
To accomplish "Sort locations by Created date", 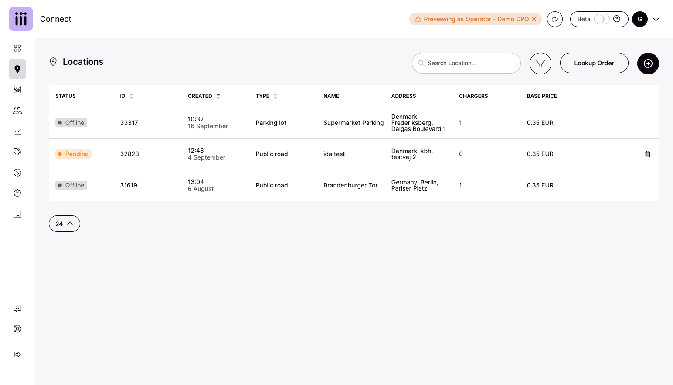I will [218, 96].
